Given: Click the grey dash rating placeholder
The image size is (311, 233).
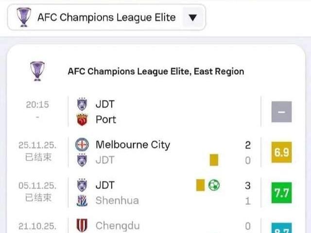Looking at the screenshot, I should (x=282, y=112).
